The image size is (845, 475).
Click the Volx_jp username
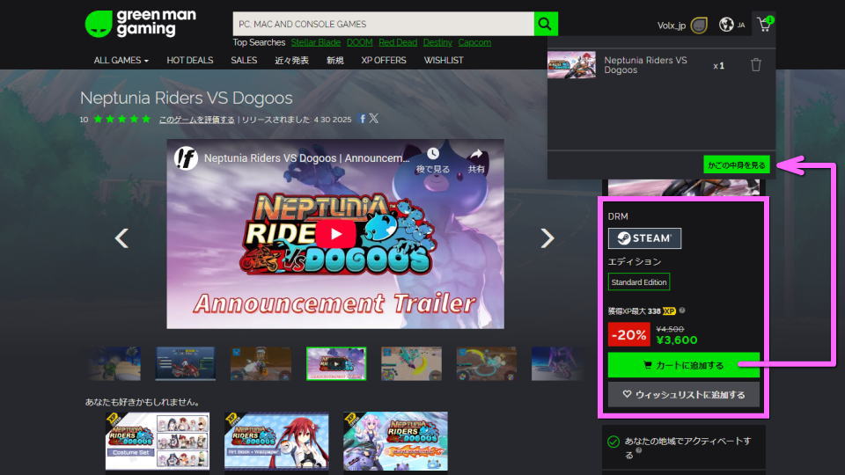pos(671,26)
